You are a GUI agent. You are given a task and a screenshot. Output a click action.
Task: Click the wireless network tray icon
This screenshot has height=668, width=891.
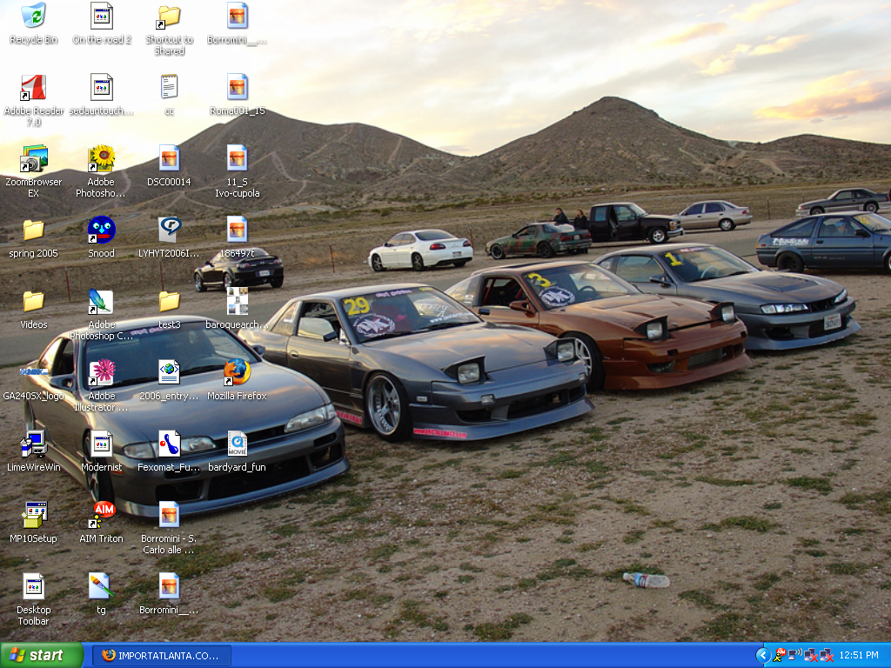pos(794,655)
